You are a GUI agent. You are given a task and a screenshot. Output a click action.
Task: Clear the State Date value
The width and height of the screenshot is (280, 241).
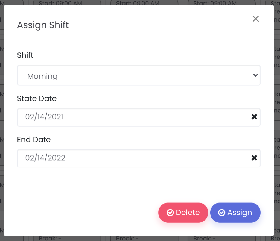pyautogui.click(x=254, y=117)
